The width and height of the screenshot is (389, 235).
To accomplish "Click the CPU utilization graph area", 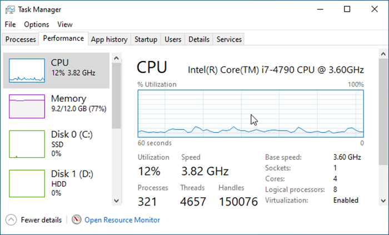I will tap(251, 113).
